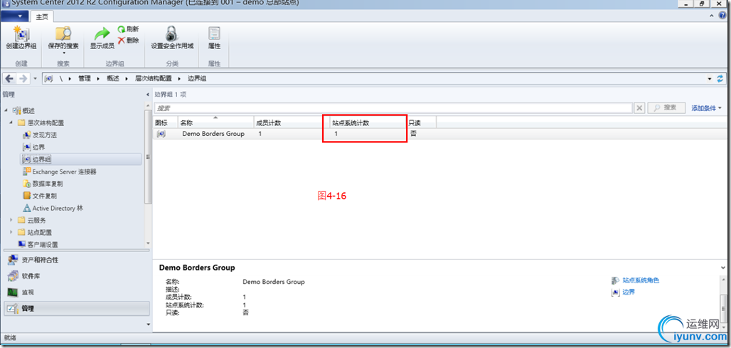This screenshot has height=348, width=731.
Task: Select 数据库复制 tree item
Action: (43, 184)
